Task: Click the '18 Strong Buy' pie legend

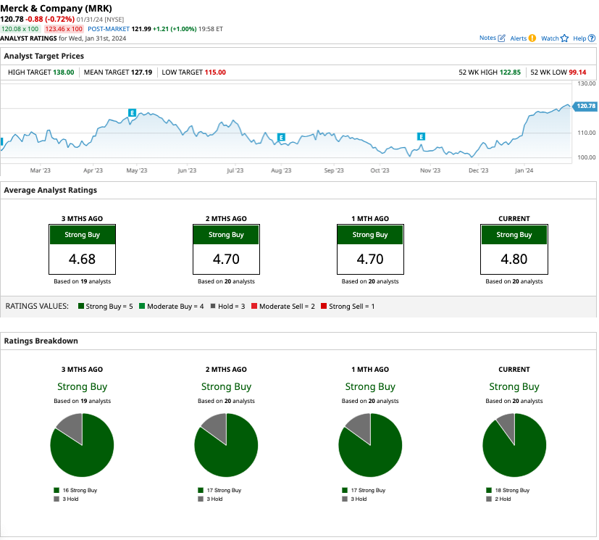Action: click(x=508, y=490)
